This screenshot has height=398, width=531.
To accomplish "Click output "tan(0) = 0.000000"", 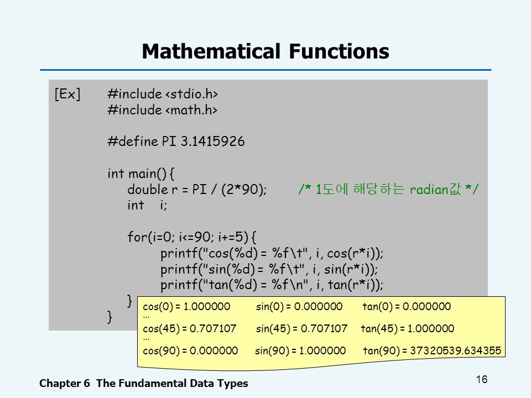I will pos(407,307).
